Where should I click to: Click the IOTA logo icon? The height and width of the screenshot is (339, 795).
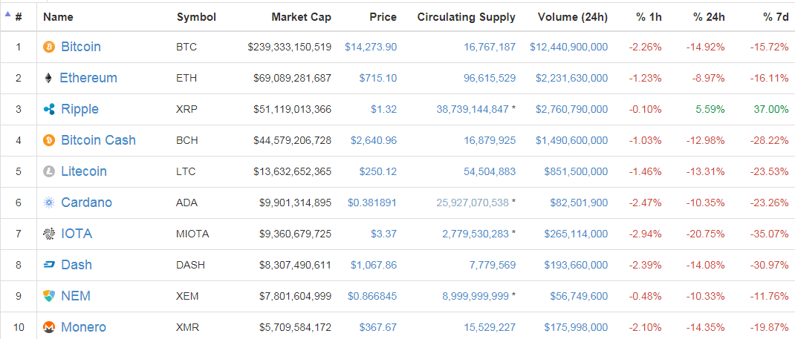point(49,234)
